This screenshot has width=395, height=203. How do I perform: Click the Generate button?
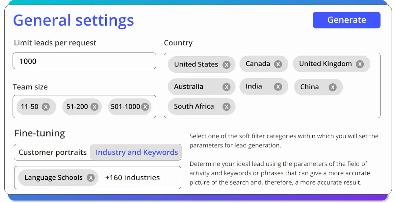click(x=347, y=20)
